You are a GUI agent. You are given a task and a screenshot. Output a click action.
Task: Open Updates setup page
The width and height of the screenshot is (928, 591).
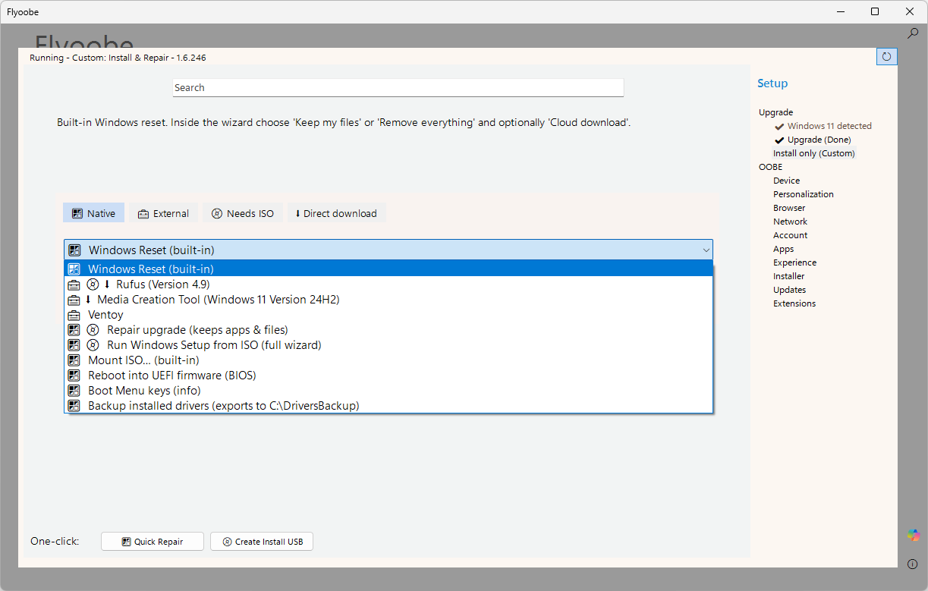790,290
